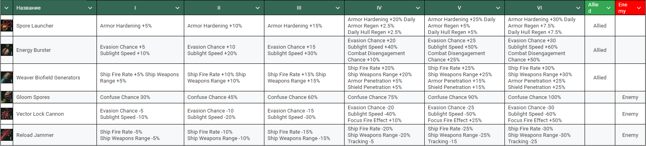Screen dimensions: 646x146
Task: Click the Spore Launcher item icon
Action: coord(7,26)
